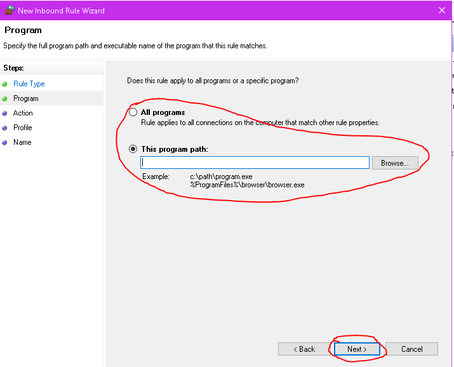The height and width of the screenshot is (367, 454).
Task: Select the This program path radio button
Action: coord(133,149)
